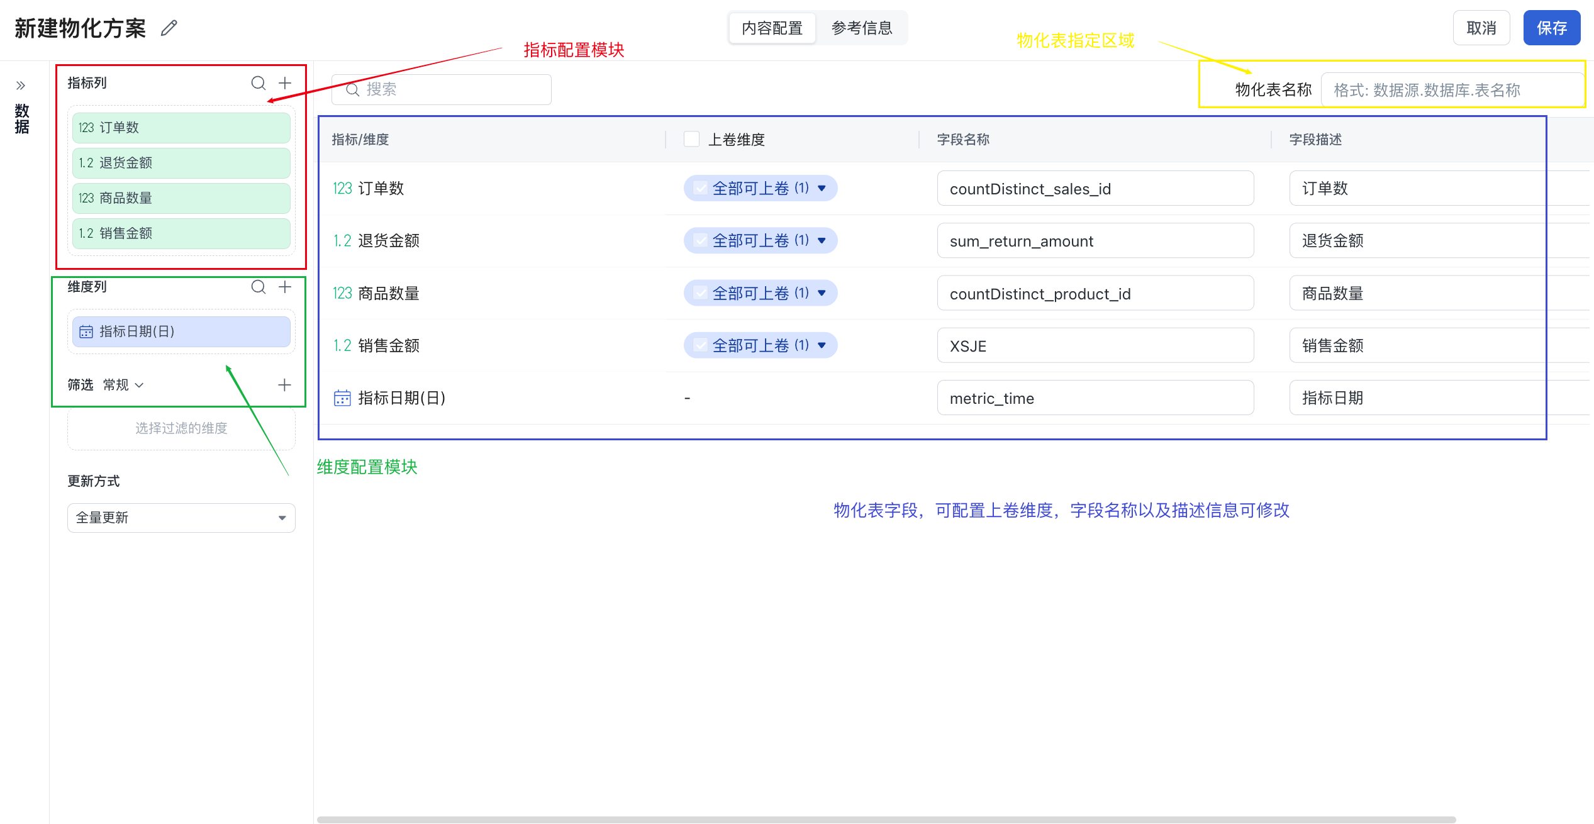Screen dimensions: 1594x824
Task: Open the rollup dropdown arrow for 退货金额
Action: click(x=822, y=240)
